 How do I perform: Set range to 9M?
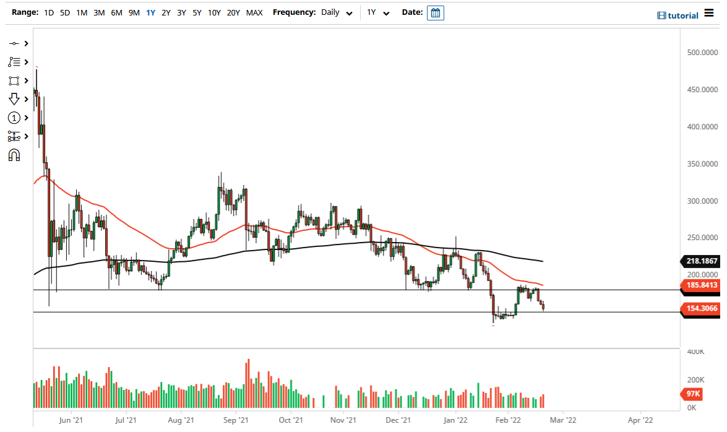pos(134,12)
